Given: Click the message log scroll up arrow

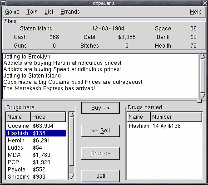Looking at the screenshot, I should pos(203,56).
